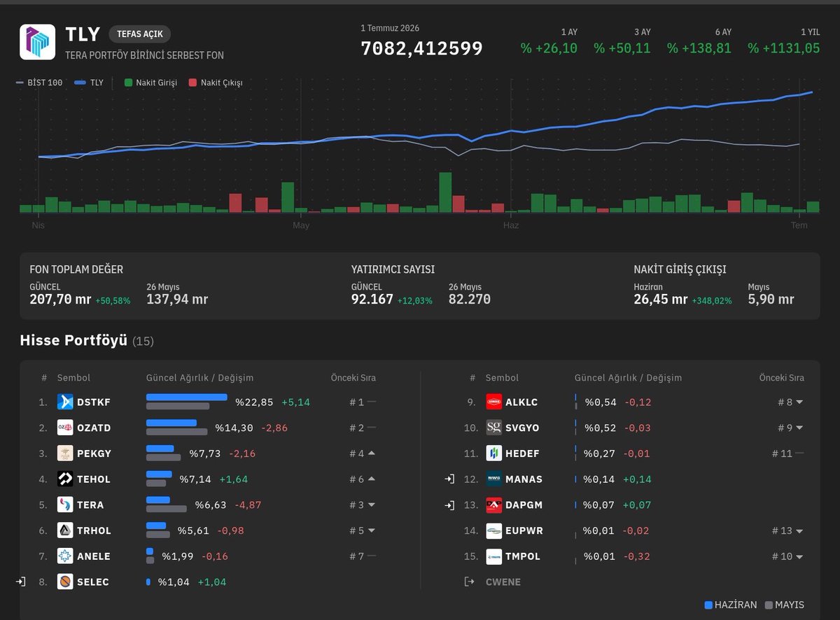The width and height of the screenshot is (840, 620).
Task: Click the exit arrow icon beside CWENE
Action: [469, 582]
